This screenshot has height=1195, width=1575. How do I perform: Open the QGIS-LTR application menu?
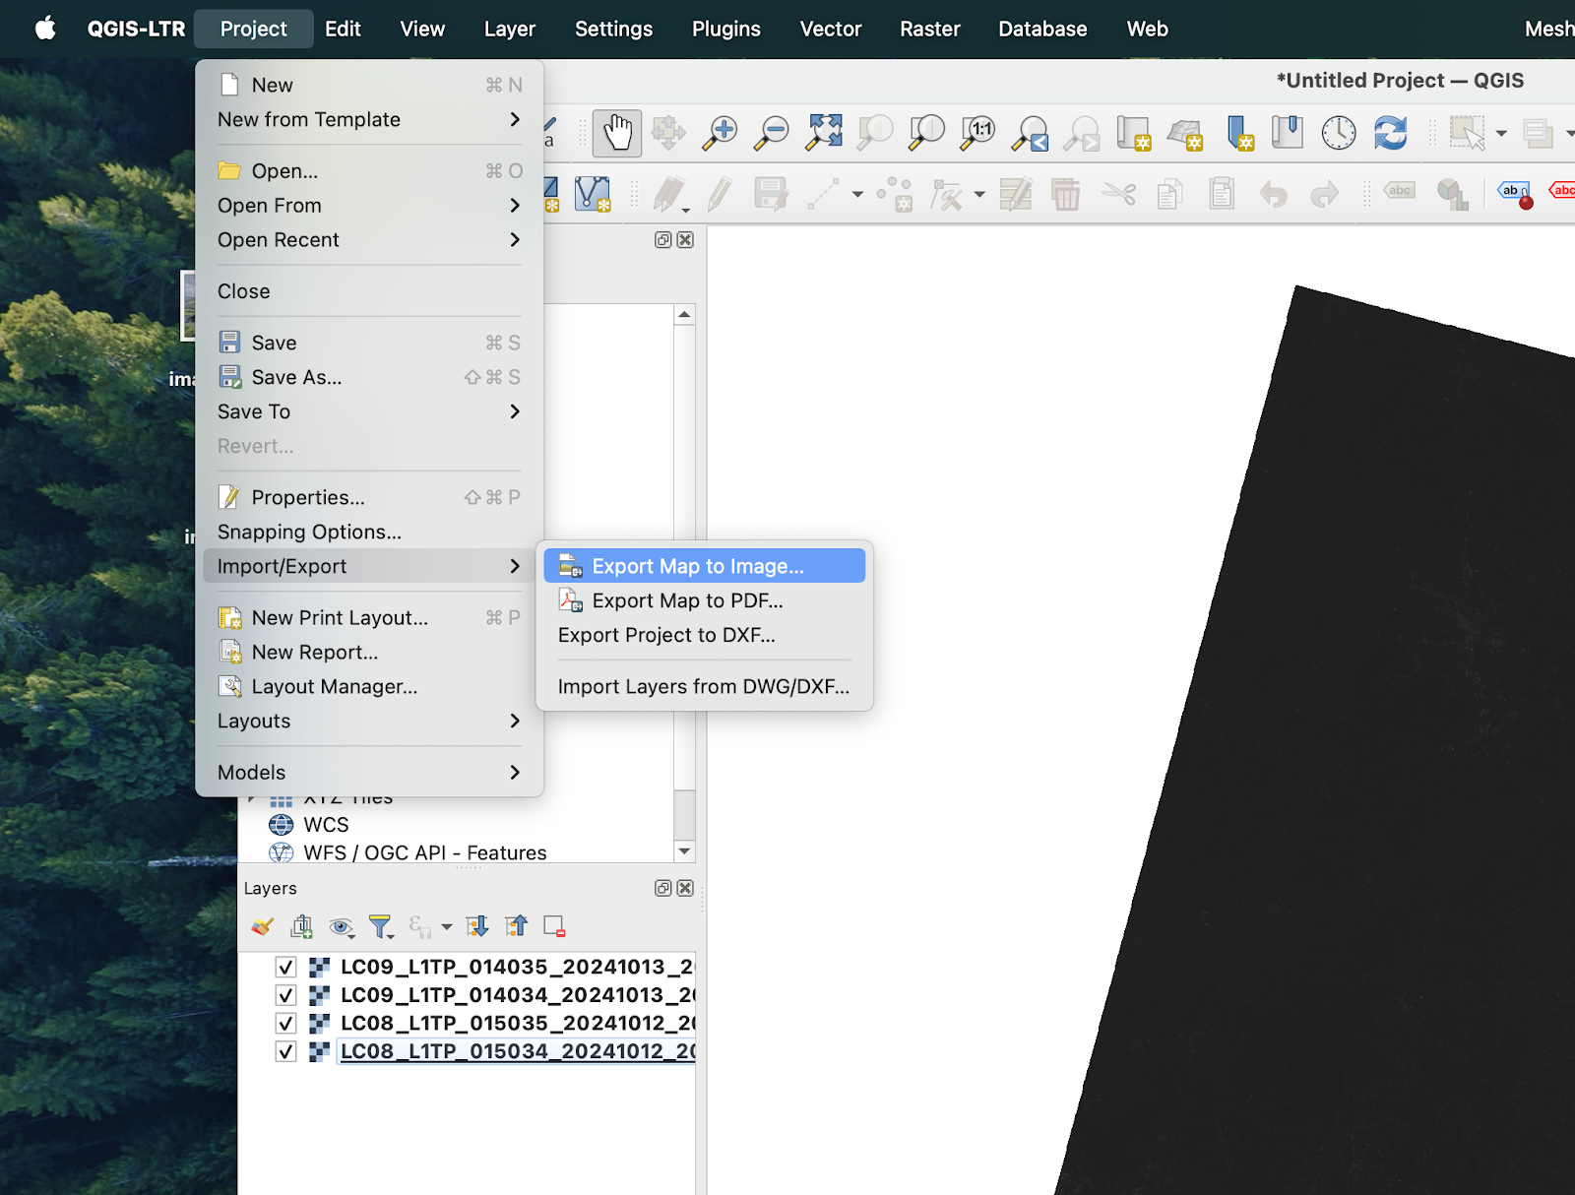tap(136, 29)
